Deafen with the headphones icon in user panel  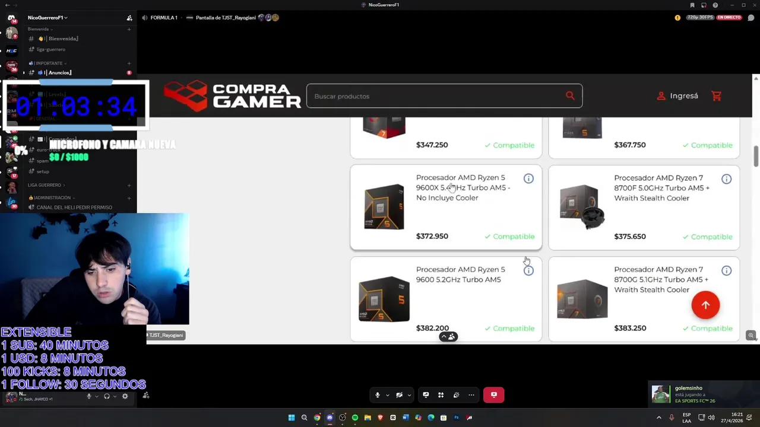107,396
